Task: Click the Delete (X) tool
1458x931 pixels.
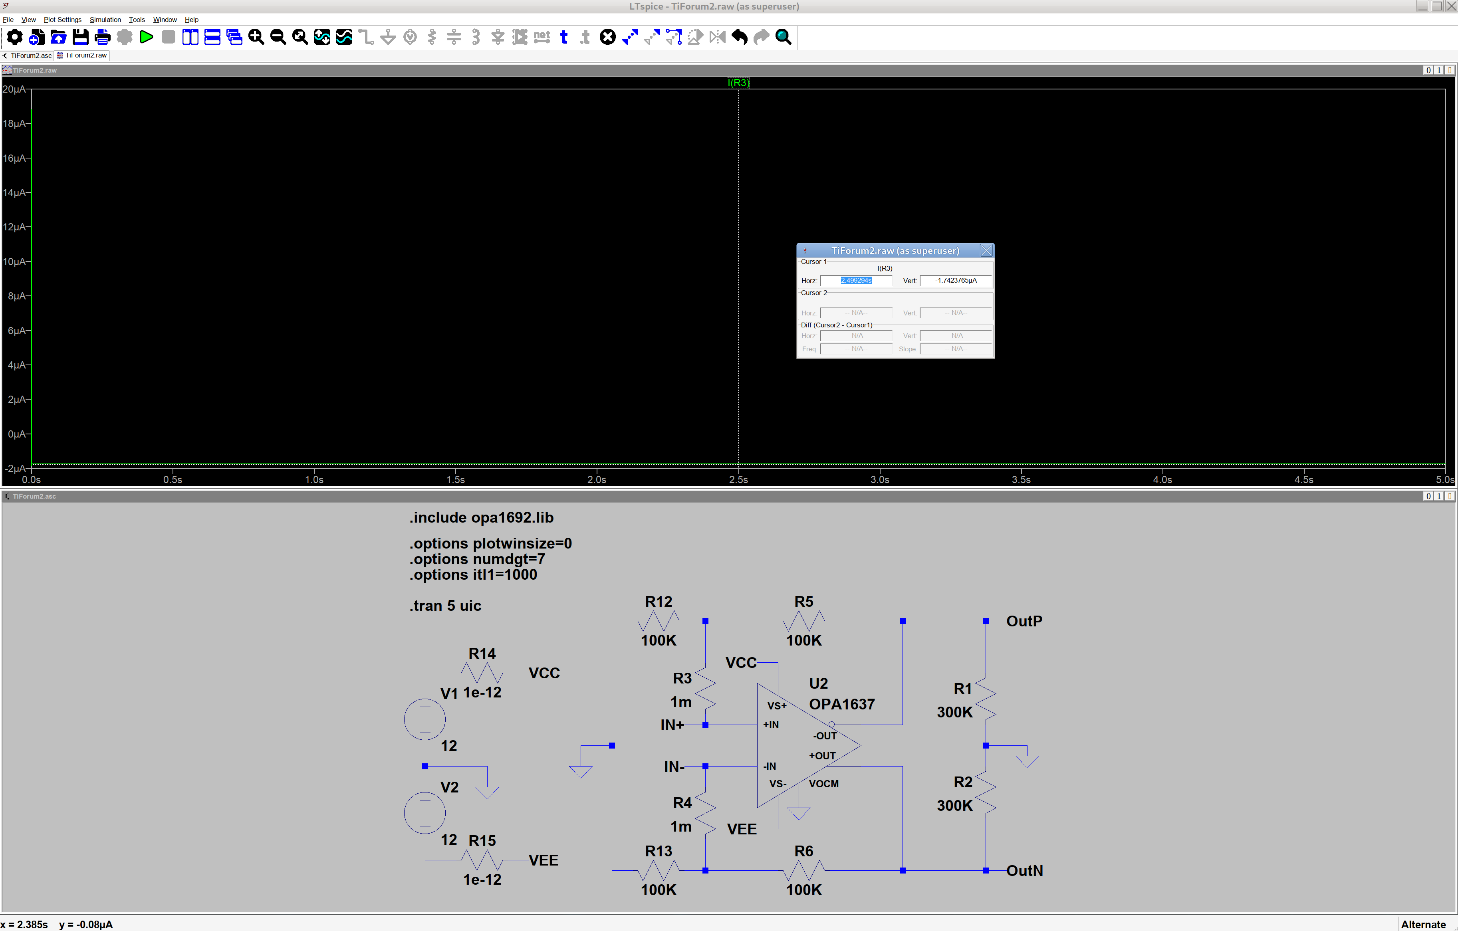Action: [x=608, y=37]
